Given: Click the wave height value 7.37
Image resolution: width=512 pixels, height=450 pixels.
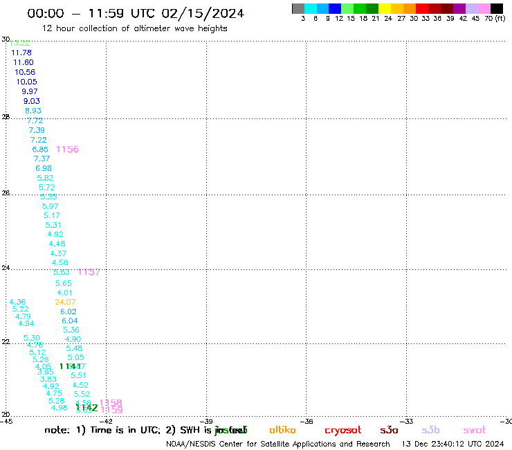Looking at the screenshot, I should [42, 159].
